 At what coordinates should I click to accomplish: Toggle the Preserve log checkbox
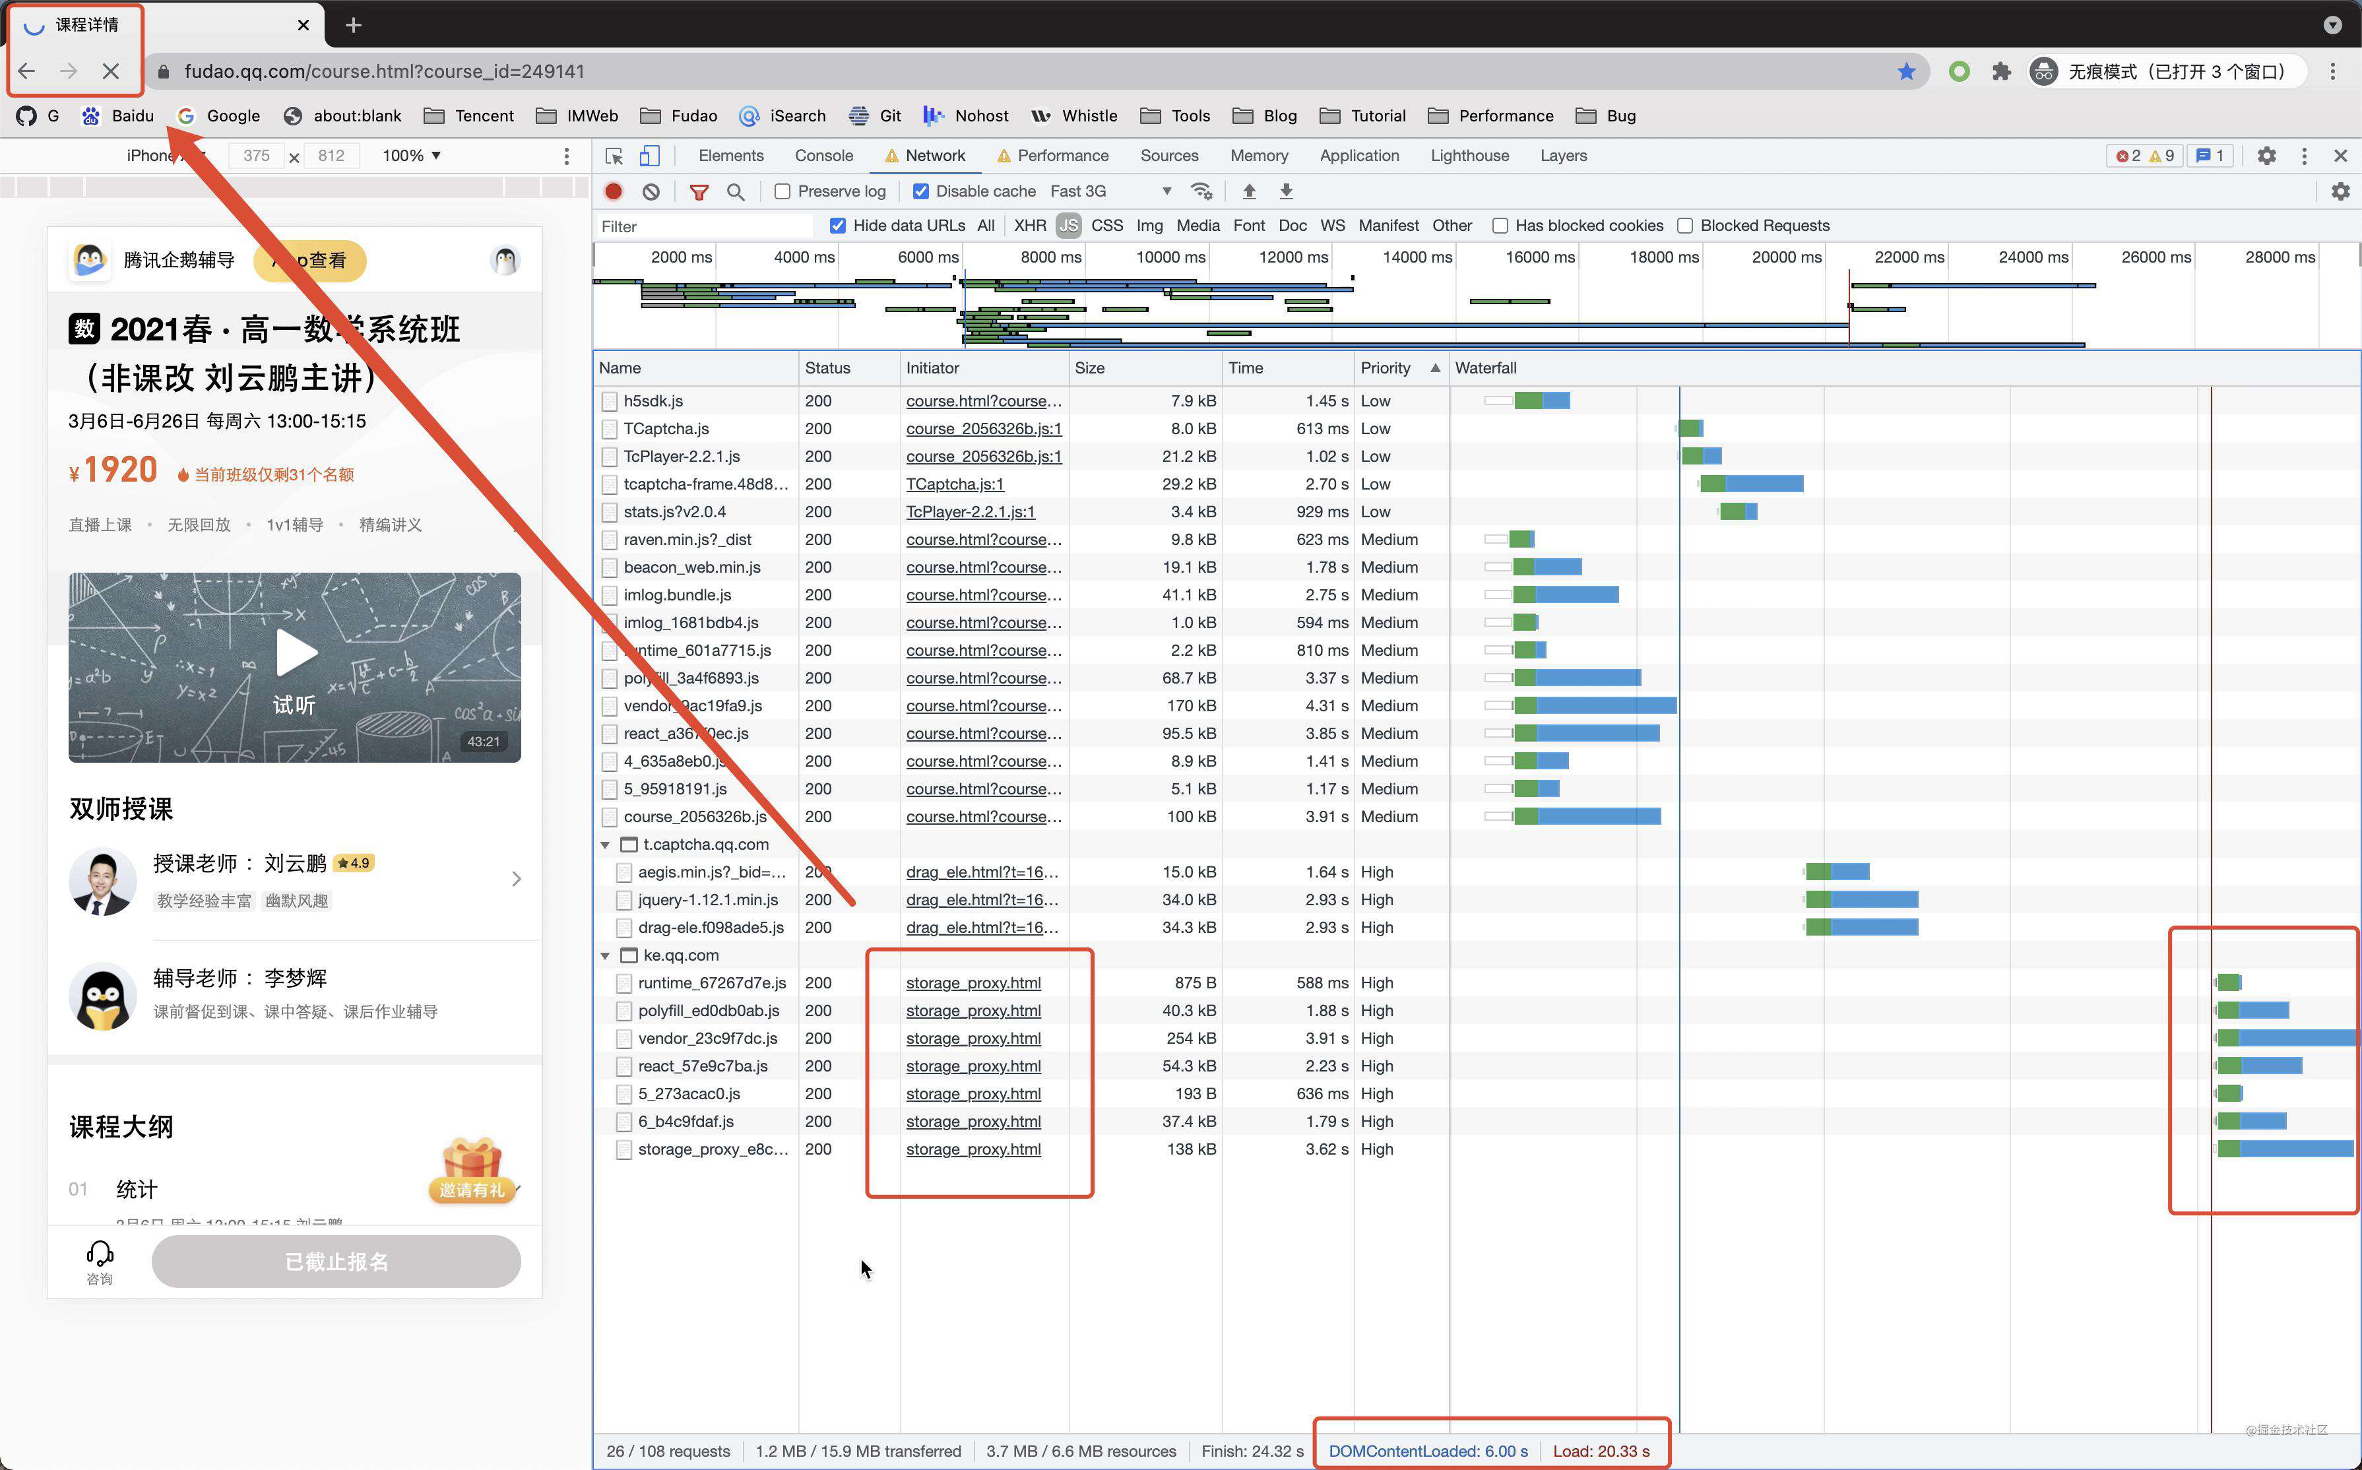[x=782, y=189]
